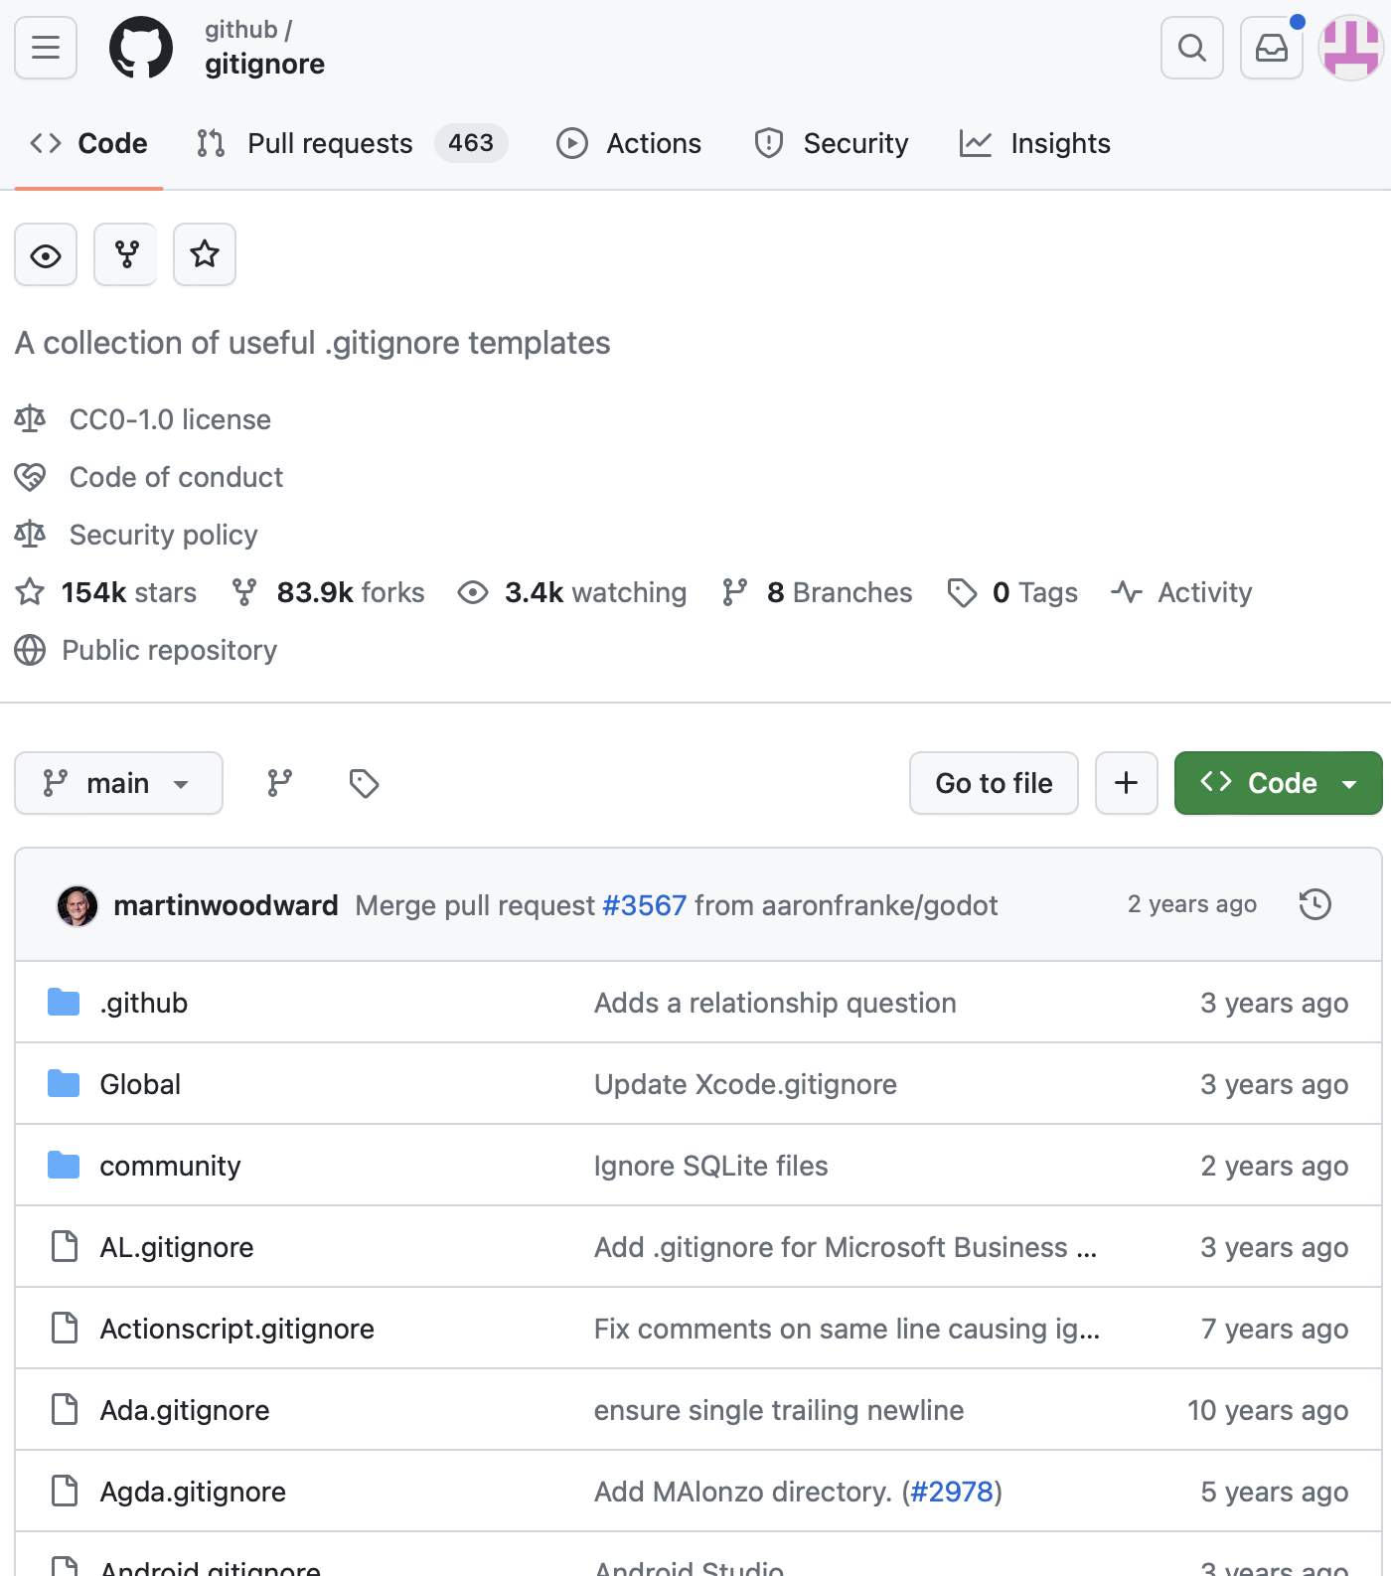Click the watch (eye) button
1391x1576 pixels.
coord(46,255)
